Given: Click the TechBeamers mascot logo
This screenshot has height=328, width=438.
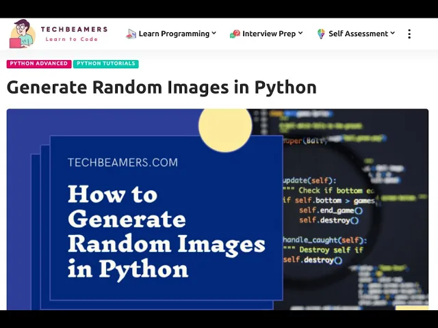Looking at the screenshot, I should click(23, 33).
